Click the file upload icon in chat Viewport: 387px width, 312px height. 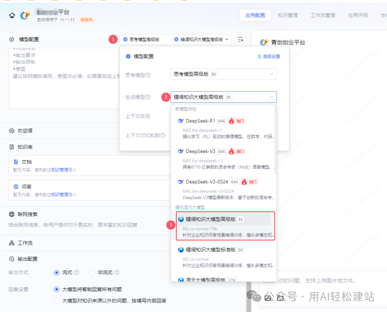(x=280, y=298)
